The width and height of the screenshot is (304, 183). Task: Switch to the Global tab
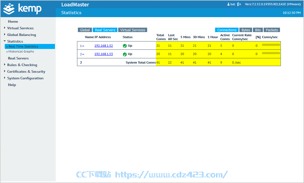[85, 30]
